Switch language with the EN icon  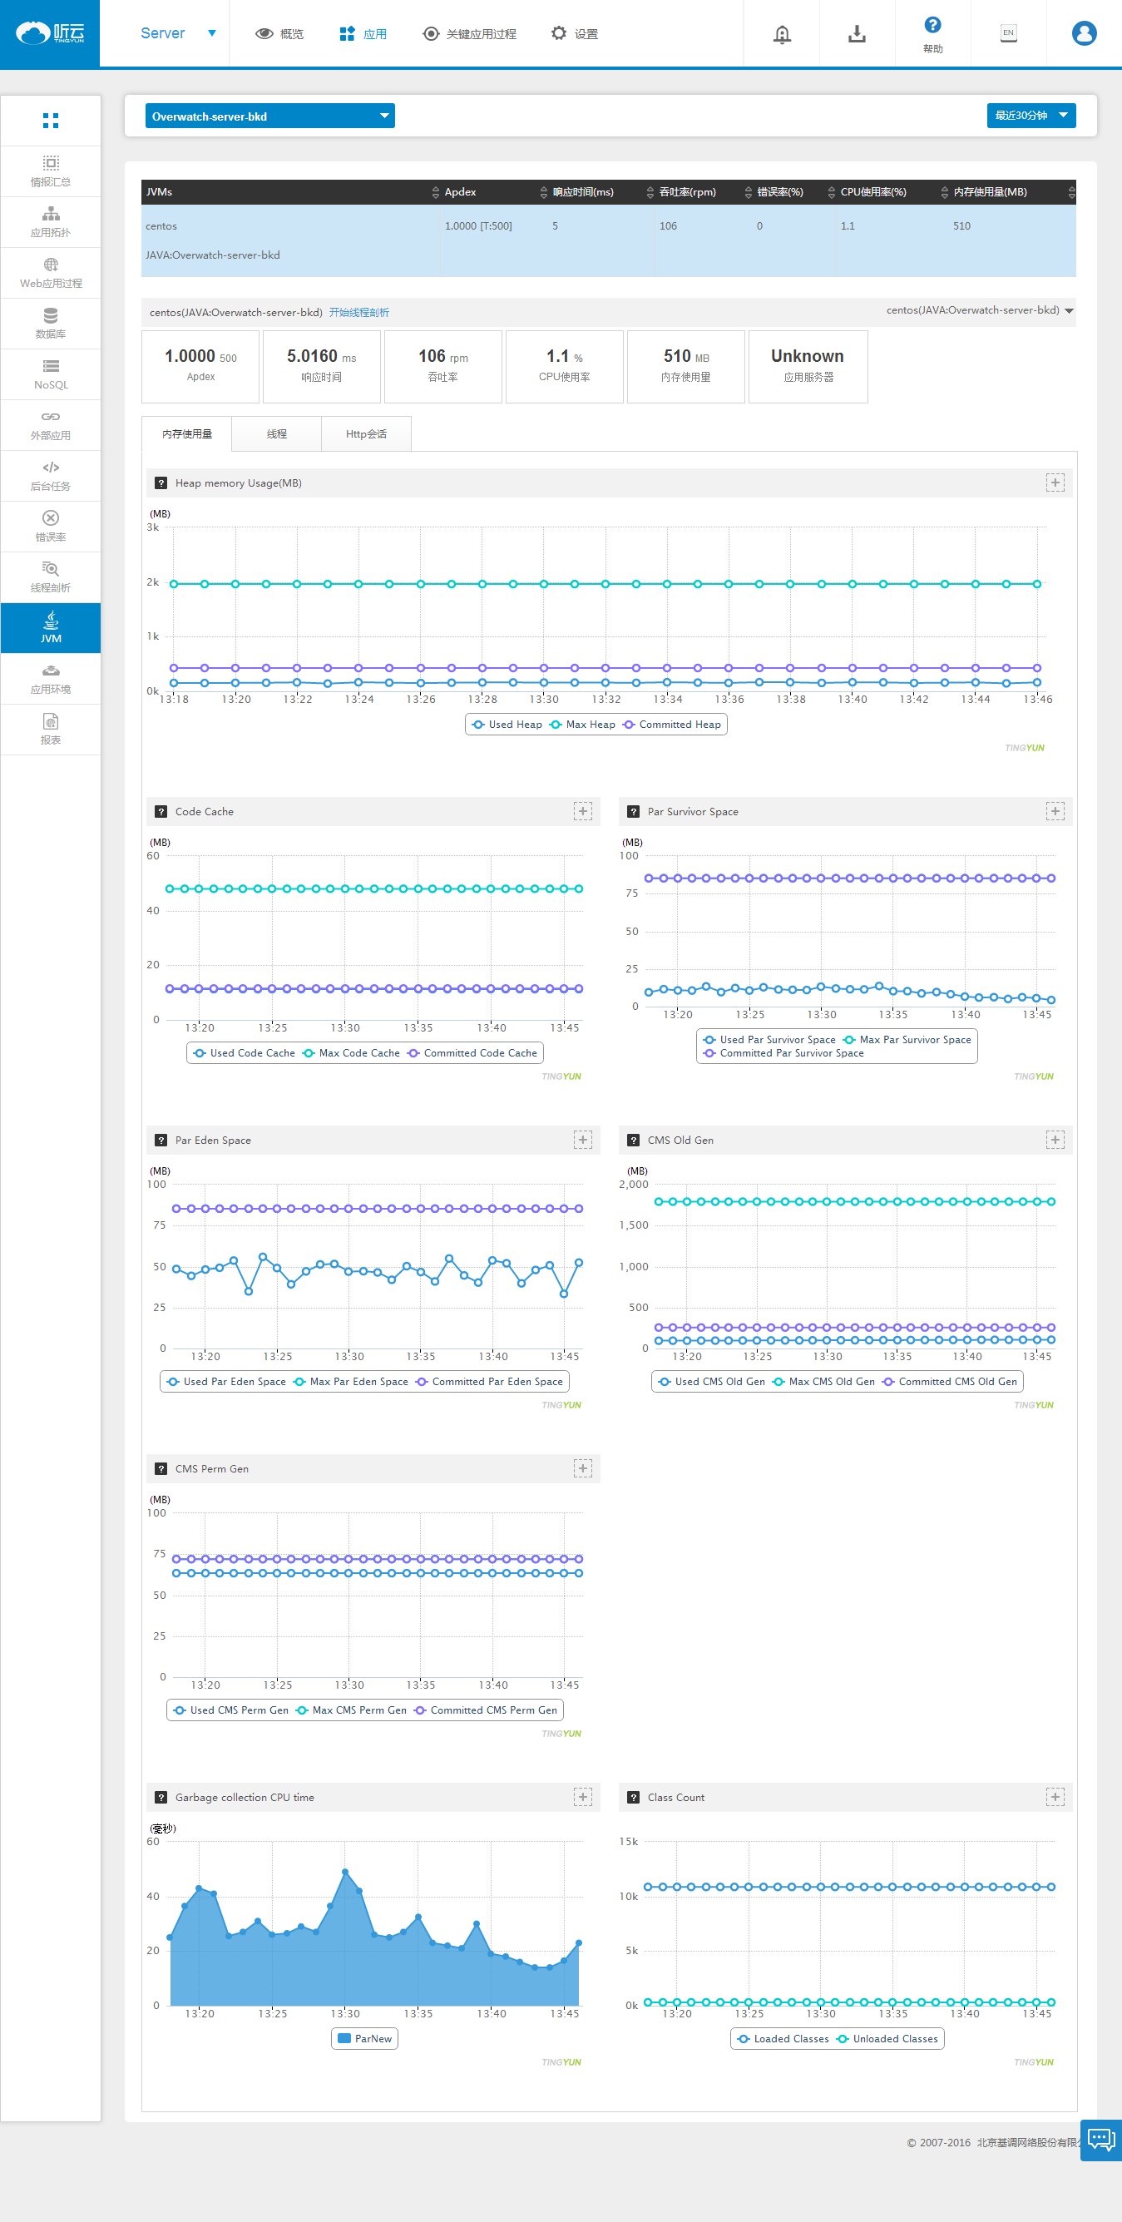point(1008,32)
